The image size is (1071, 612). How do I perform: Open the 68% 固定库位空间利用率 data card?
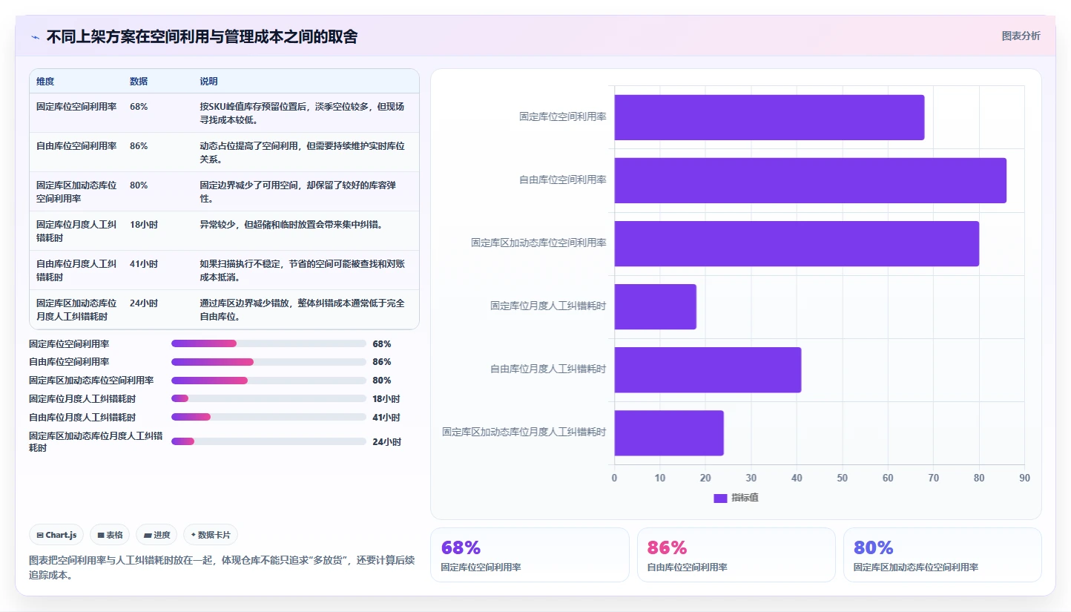(530, 555)
